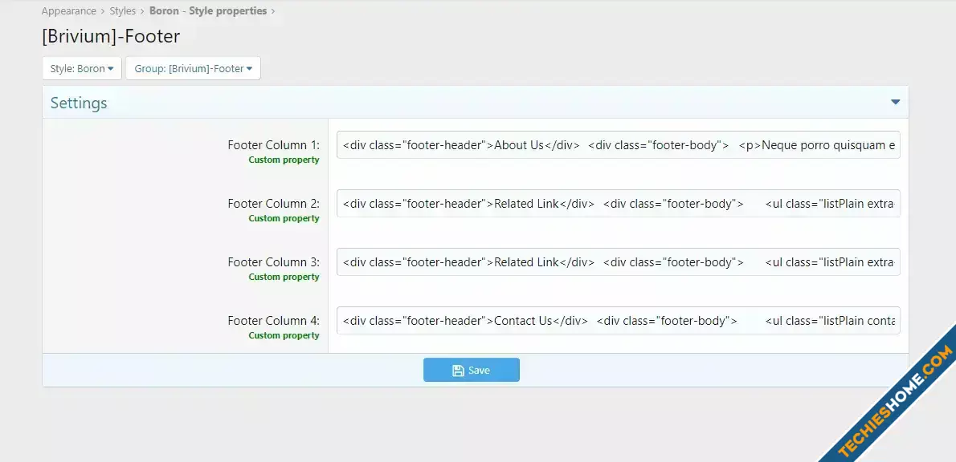Select the Footer Column 3 input box
956x462 pixels.
(x=618, y=262)
